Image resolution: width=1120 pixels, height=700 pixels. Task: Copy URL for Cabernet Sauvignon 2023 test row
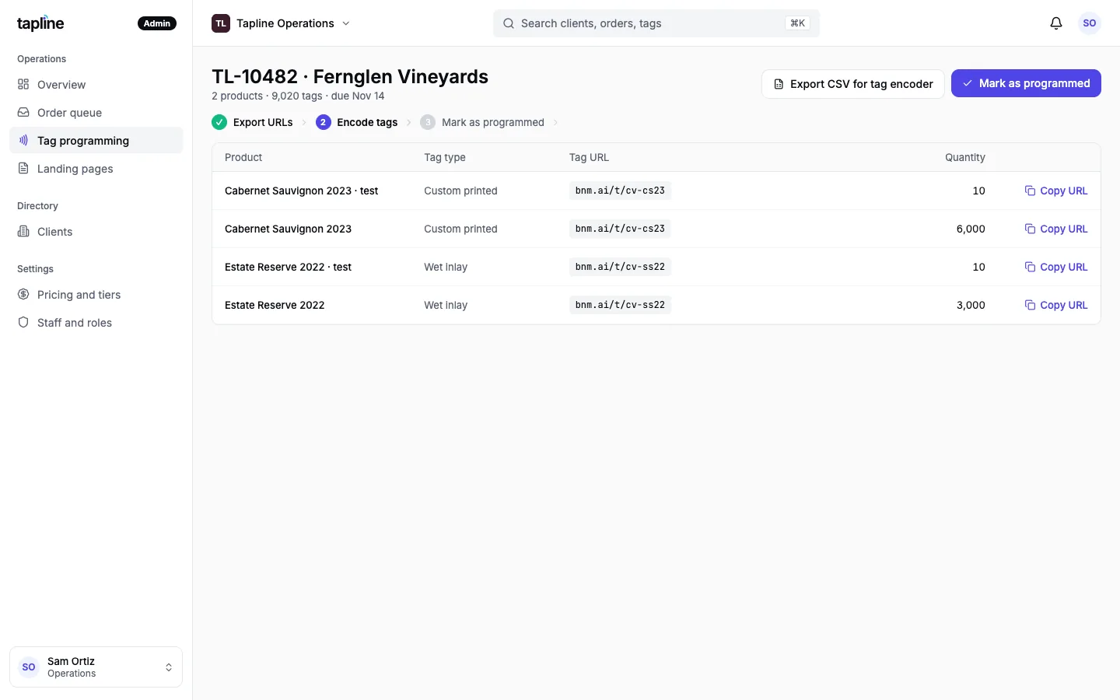point(1055,191)
